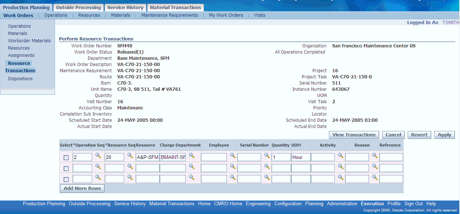Viewport: 460px width, 214px height.
Task: Click the Reference field in the first row
Action: 391,157
